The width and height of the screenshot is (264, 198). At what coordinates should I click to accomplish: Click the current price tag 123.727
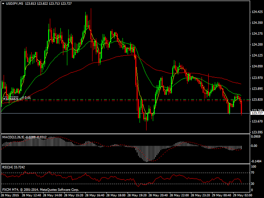257,113
